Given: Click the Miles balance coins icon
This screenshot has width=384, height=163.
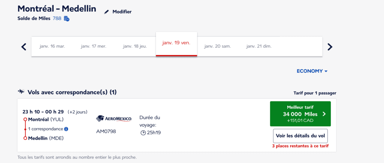Looking at the screenshot, I should [66, 18].
